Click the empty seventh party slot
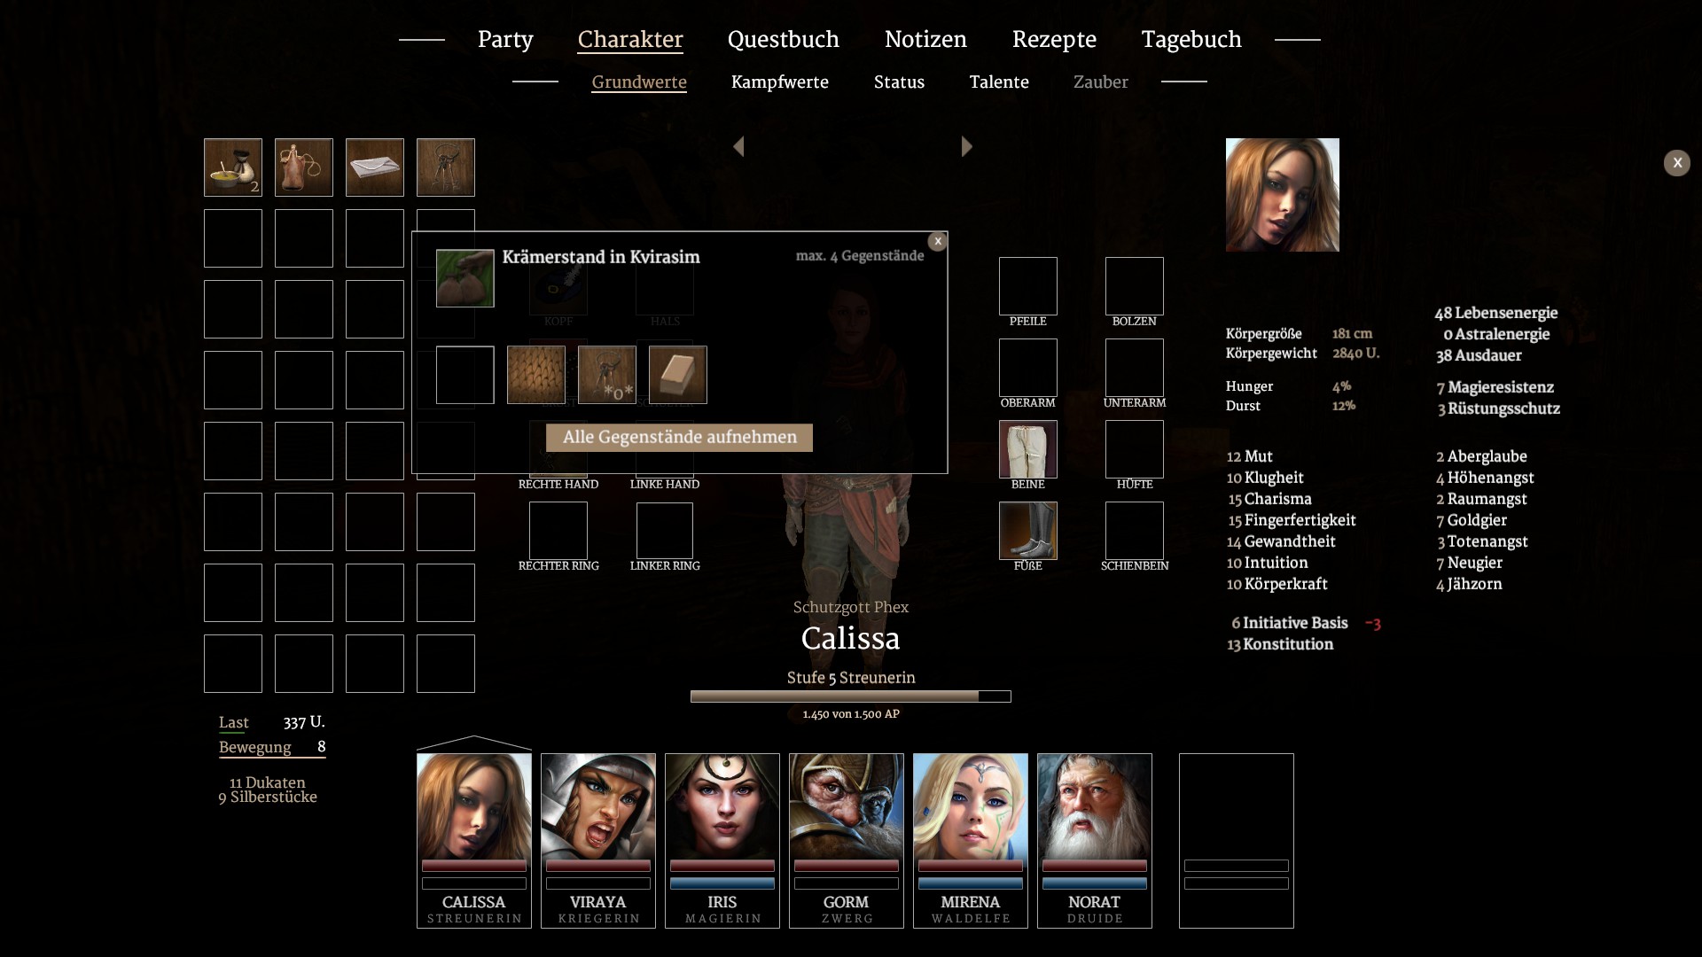1702x957 pixels. (x=1237, y=840)
